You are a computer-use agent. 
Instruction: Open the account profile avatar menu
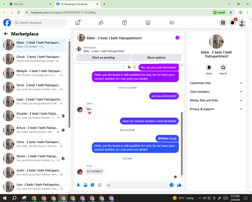tap(242, 23)
